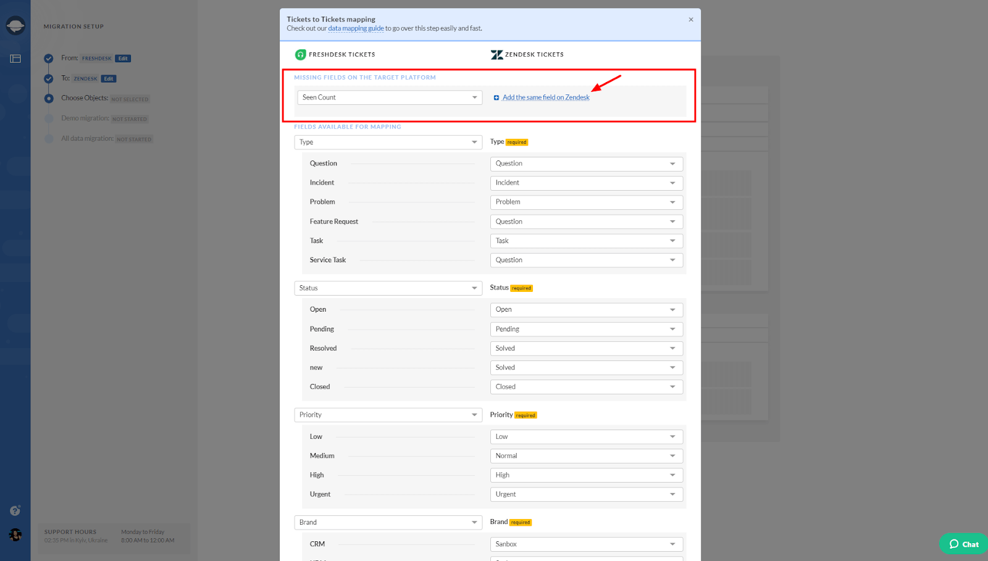
Task: Click the Migration Setup heading
Action: [x=73, y=27]
